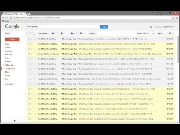Open the Mail dropdown under the logo
The image size is (180, 135).
pyautogui.click(x=8, y=33)
